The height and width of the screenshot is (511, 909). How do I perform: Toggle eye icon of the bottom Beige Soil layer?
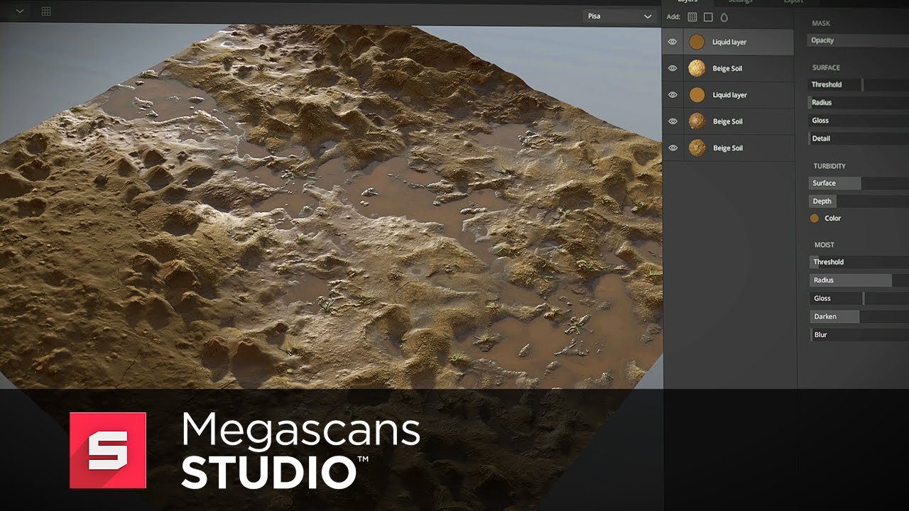(673, 148)
